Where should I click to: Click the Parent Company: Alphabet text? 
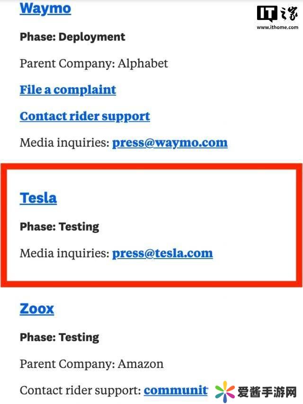pos(94,63)
